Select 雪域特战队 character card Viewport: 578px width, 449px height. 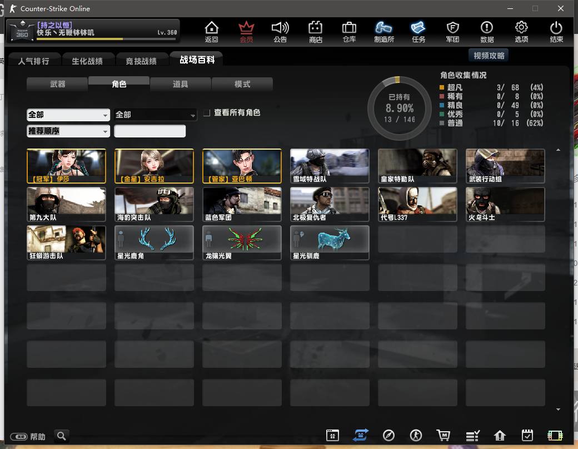(x=330, y=166)
